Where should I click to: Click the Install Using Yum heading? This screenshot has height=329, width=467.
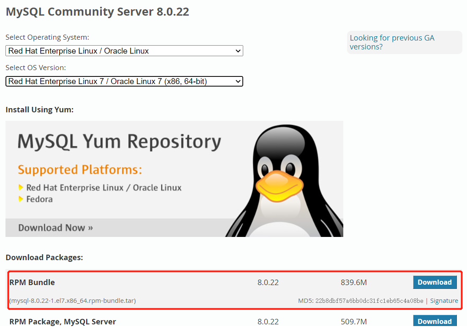[40, 110]
